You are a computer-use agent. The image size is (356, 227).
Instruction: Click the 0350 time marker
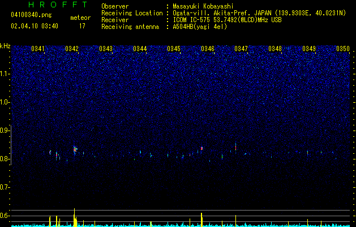tap(343, 49)
